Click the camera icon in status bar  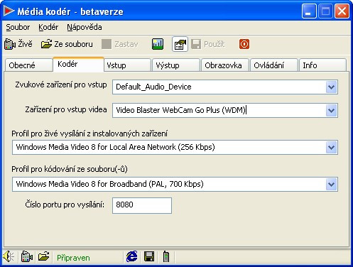pyautogui.click(x=26, y=257)
